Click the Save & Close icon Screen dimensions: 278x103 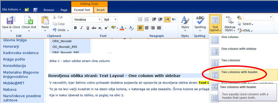(11, 20)
